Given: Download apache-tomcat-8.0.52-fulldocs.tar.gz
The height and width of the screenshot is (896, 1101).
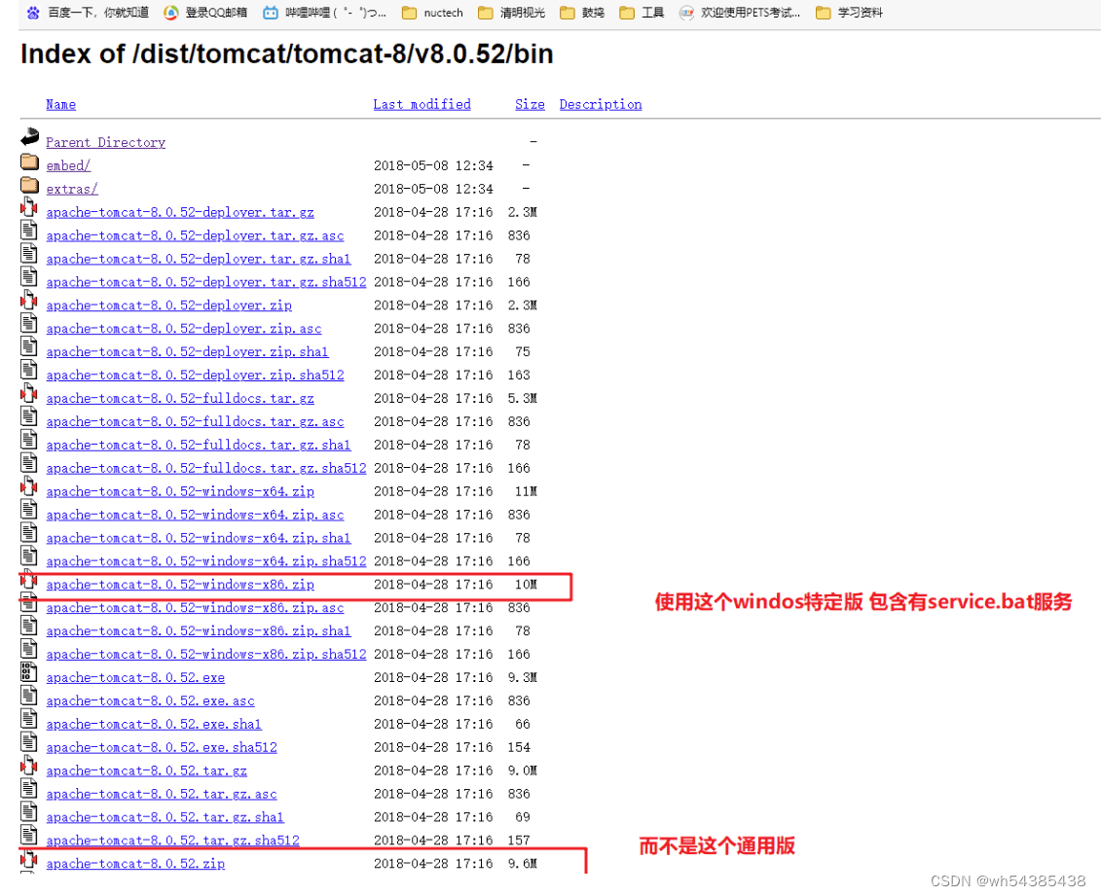Looking at the screenshot, I should [180, 399].
